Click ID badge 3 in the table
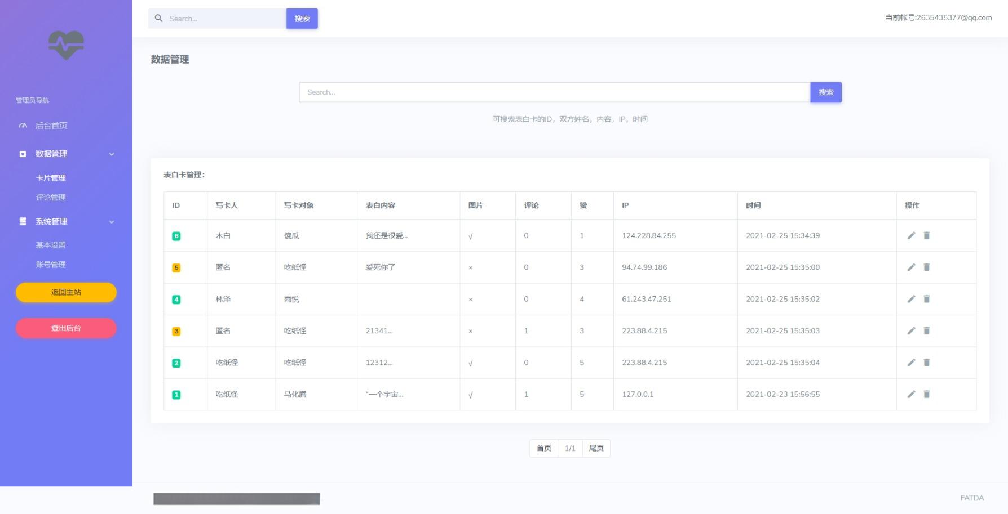This screenshot has width=1008, height=514. click(176, 332)
